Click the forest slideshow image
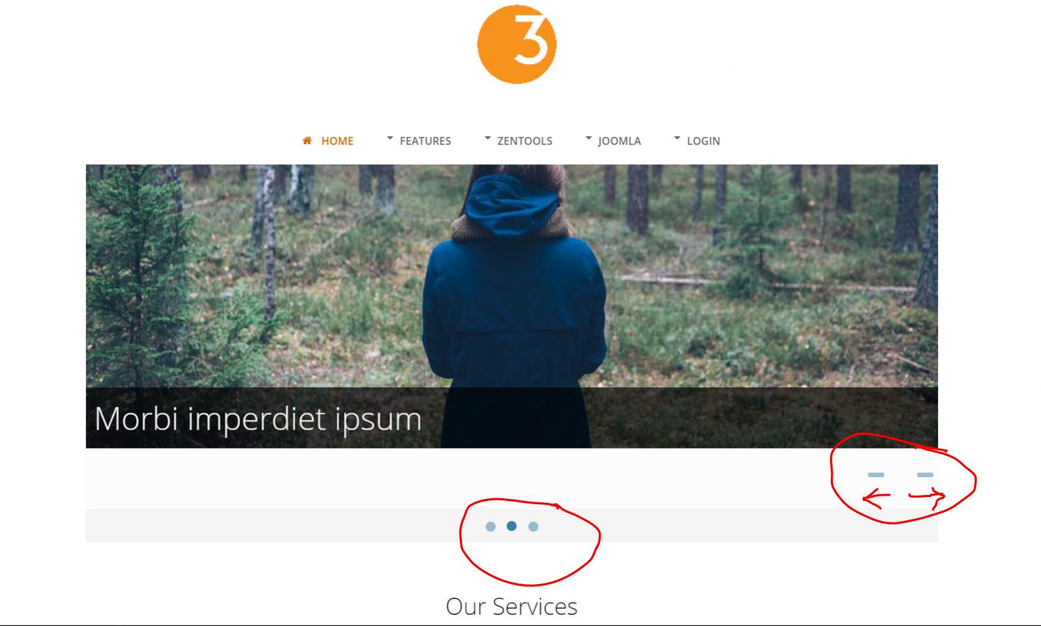 point(512,275)
